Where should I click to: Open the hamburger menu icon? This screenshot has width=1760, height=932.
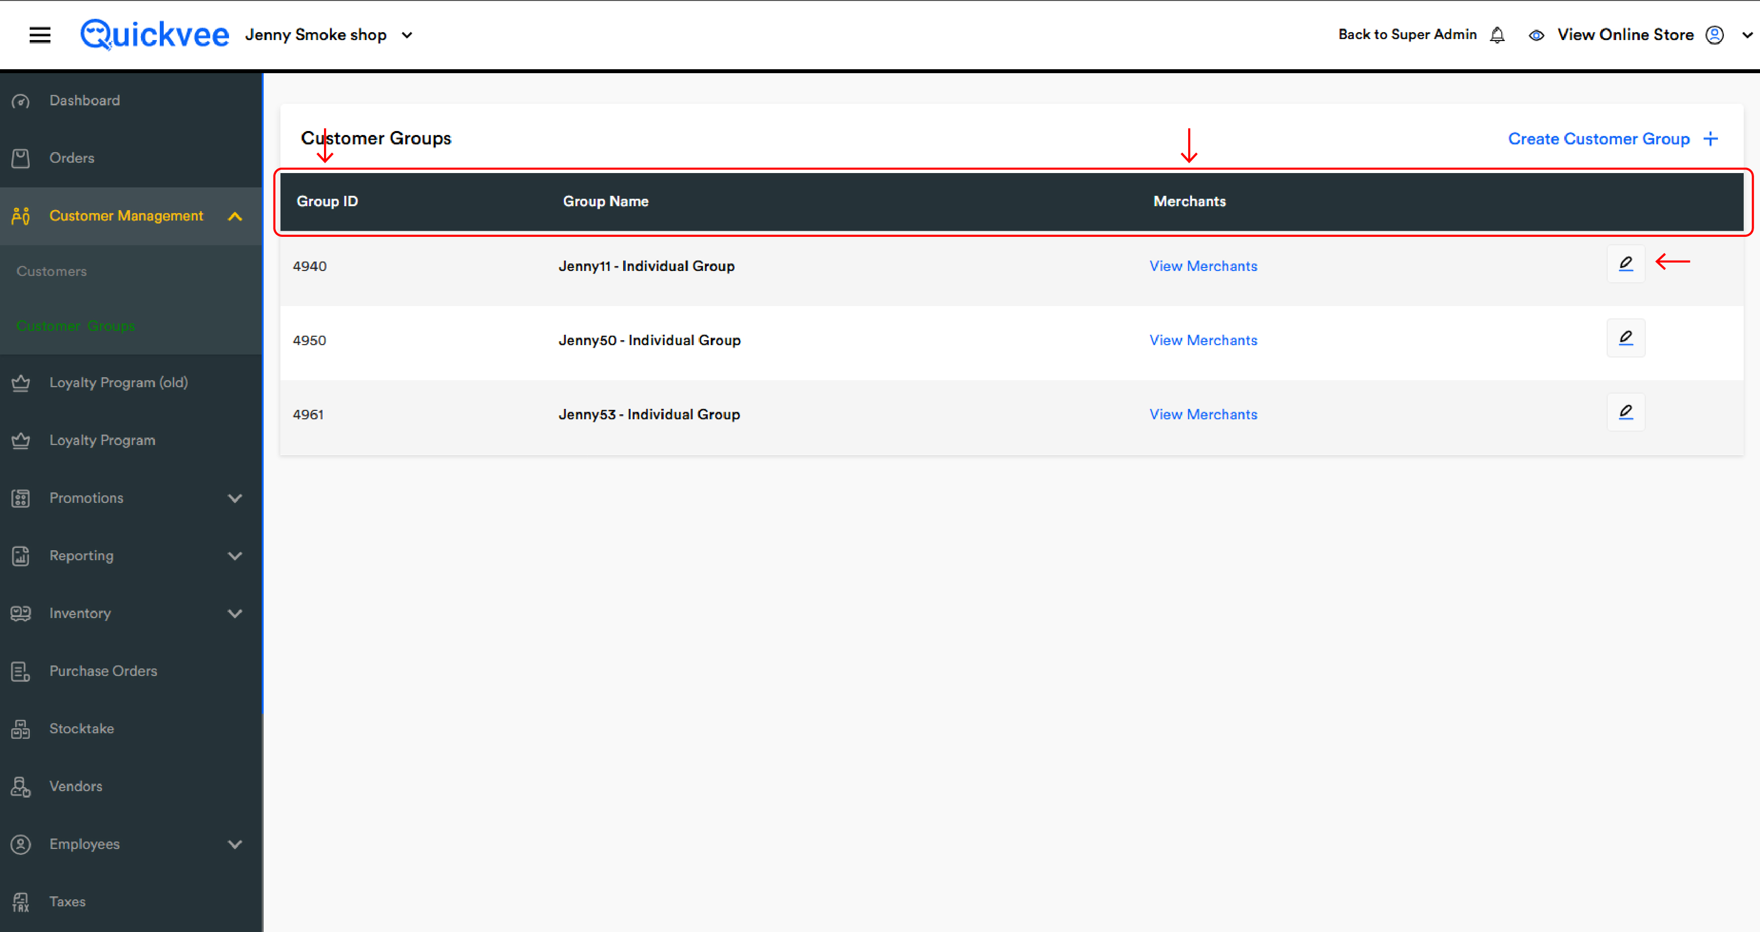[x=40, y=35]
